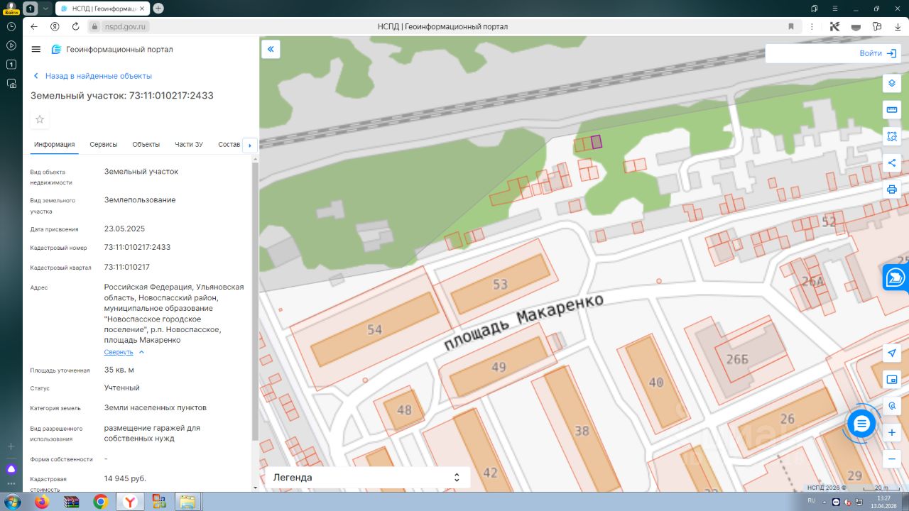This screenshot has height=511, width=909.
Task: Switch to the Информация tab
Action: 55,145
